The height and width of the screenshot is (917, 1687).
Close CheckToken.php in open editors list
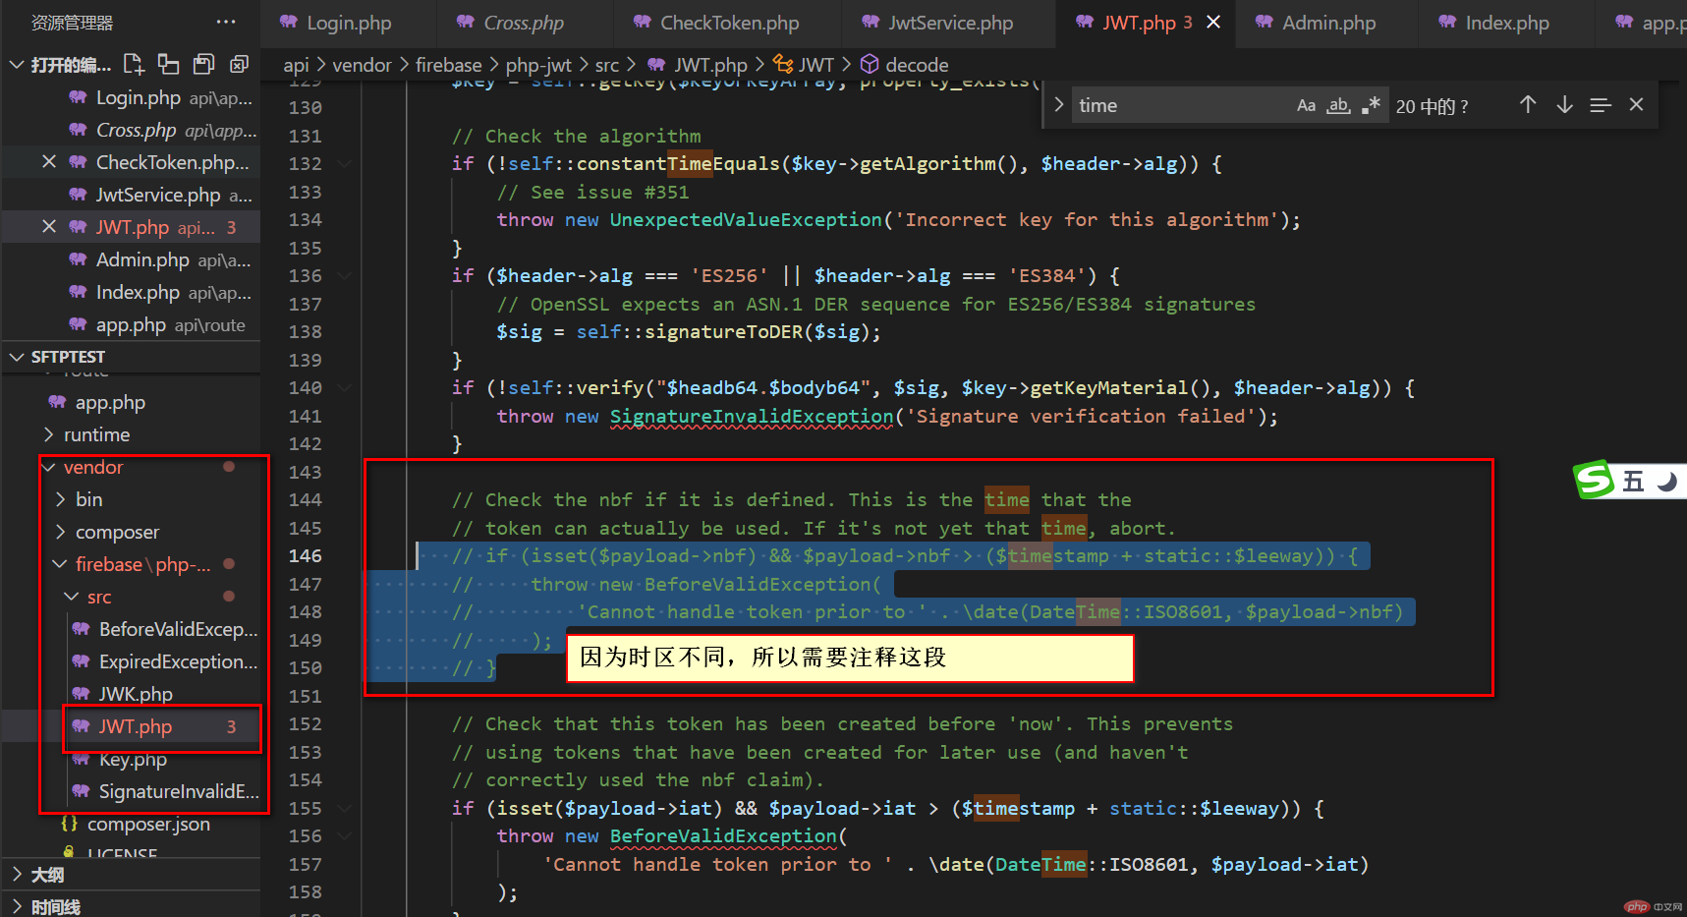[x=49, y=161]
